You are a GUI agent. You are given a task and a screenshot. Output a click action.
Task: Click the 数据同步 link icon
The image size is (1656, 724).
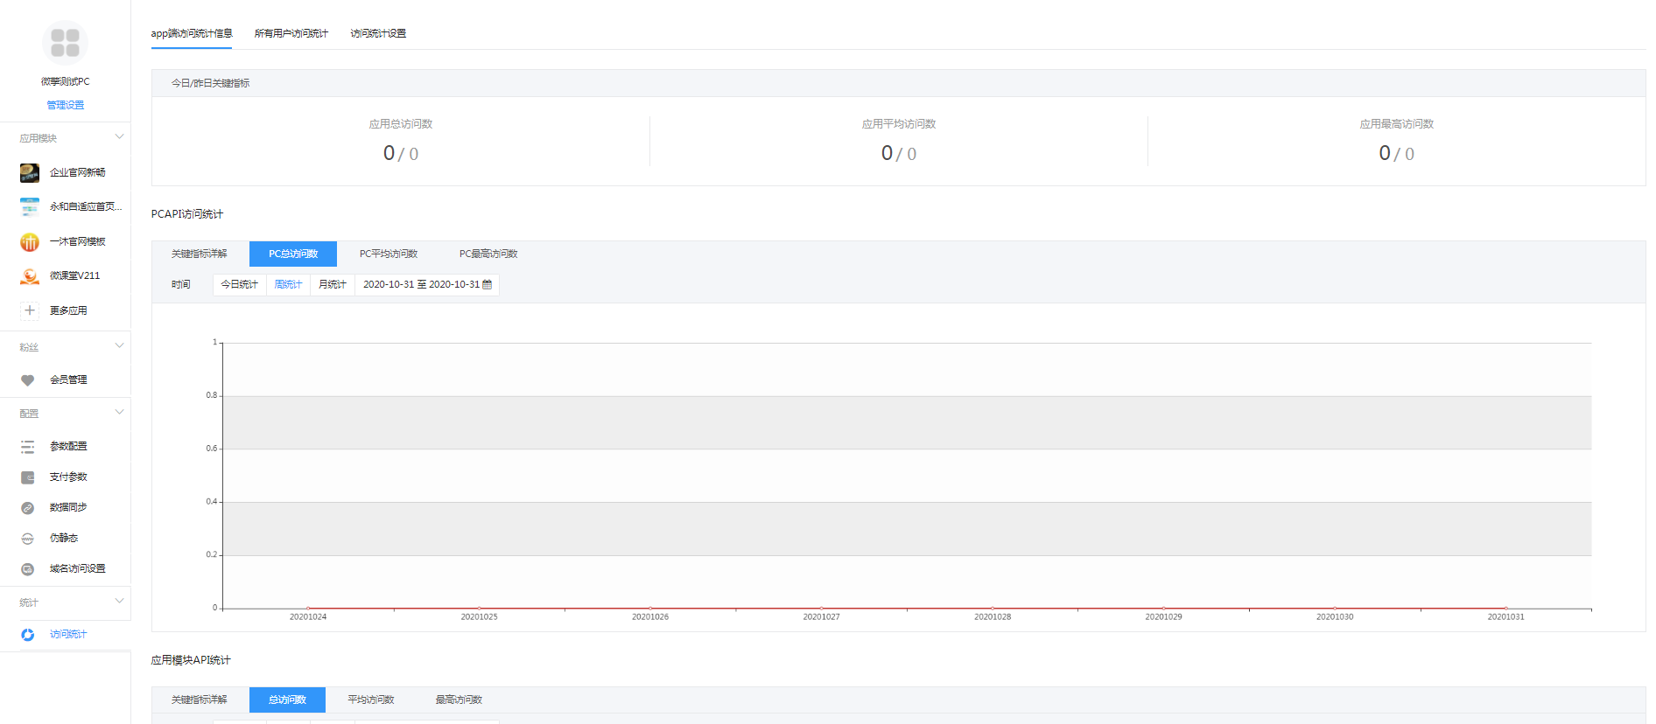coord(28,508)
